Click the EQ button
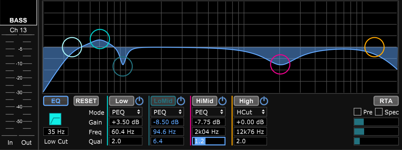This screenshot has width=402, height=150. (55, 101)
